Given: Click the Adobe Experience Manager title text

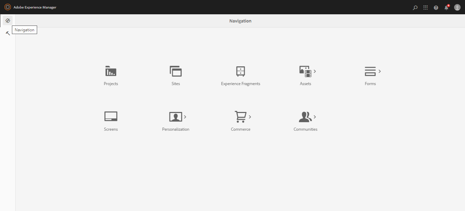Looking at the screenshot, I should coord(35,7).
